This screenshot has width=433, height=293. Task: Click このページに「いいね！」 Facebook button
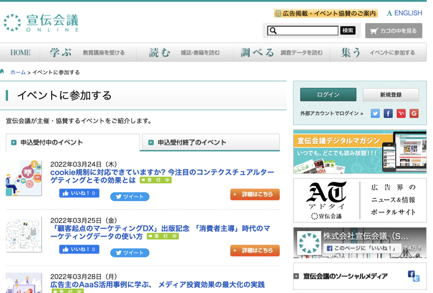click(362, 248)
